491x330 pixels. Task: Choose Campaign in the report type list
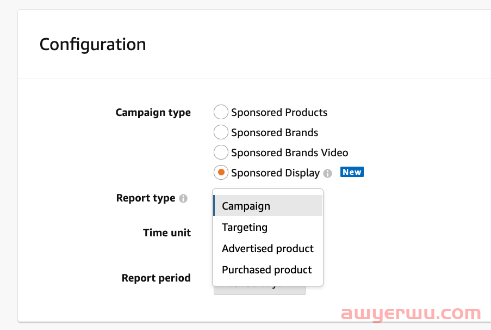[x=268, y=206]
